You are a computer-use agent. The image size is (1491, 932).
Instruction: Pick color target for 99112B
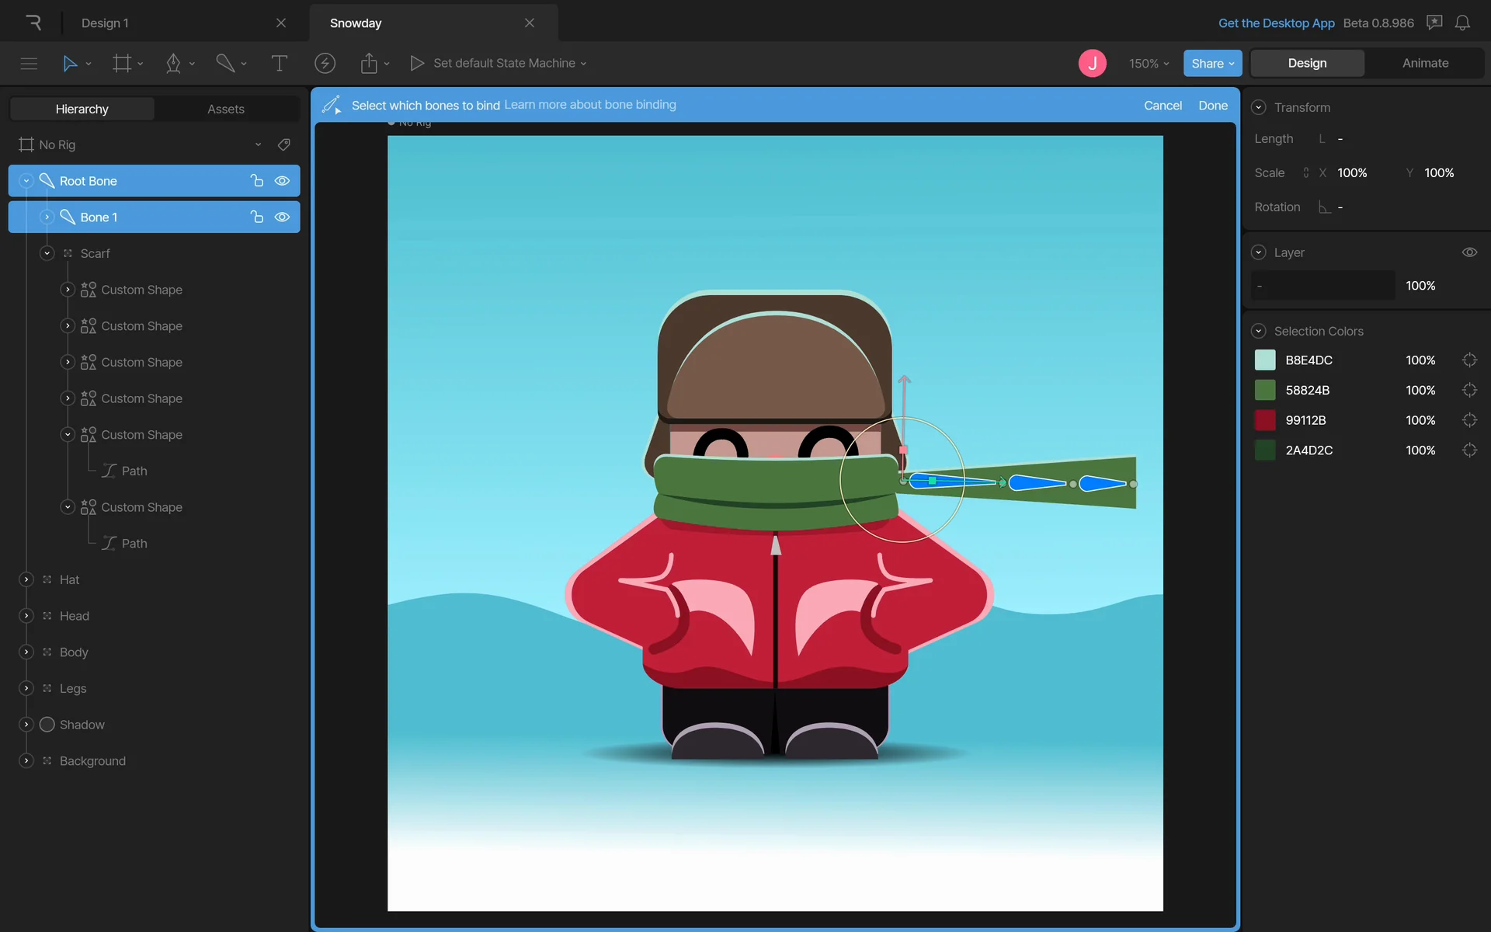pyautogui.click(x=1469, y=420)
